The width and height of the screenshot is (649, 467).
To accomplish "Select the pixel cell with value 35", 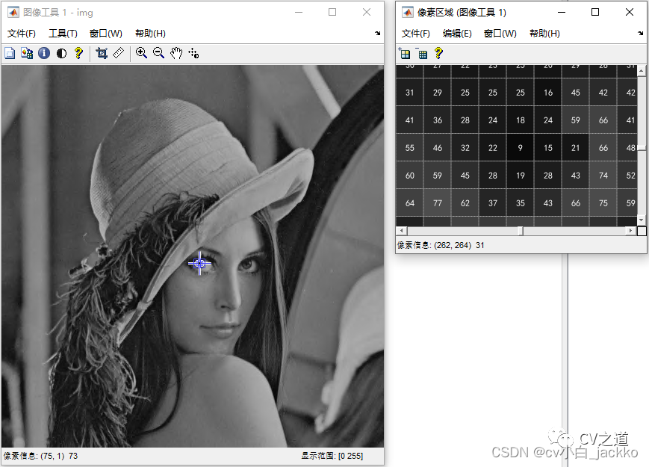I will tap(521, 202).
